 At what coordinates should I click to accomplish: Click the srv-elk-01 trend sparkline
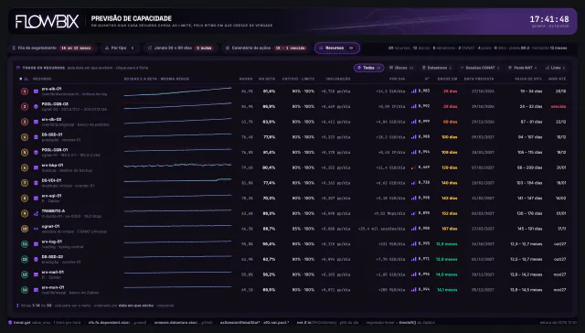click(x=177, y=91)
